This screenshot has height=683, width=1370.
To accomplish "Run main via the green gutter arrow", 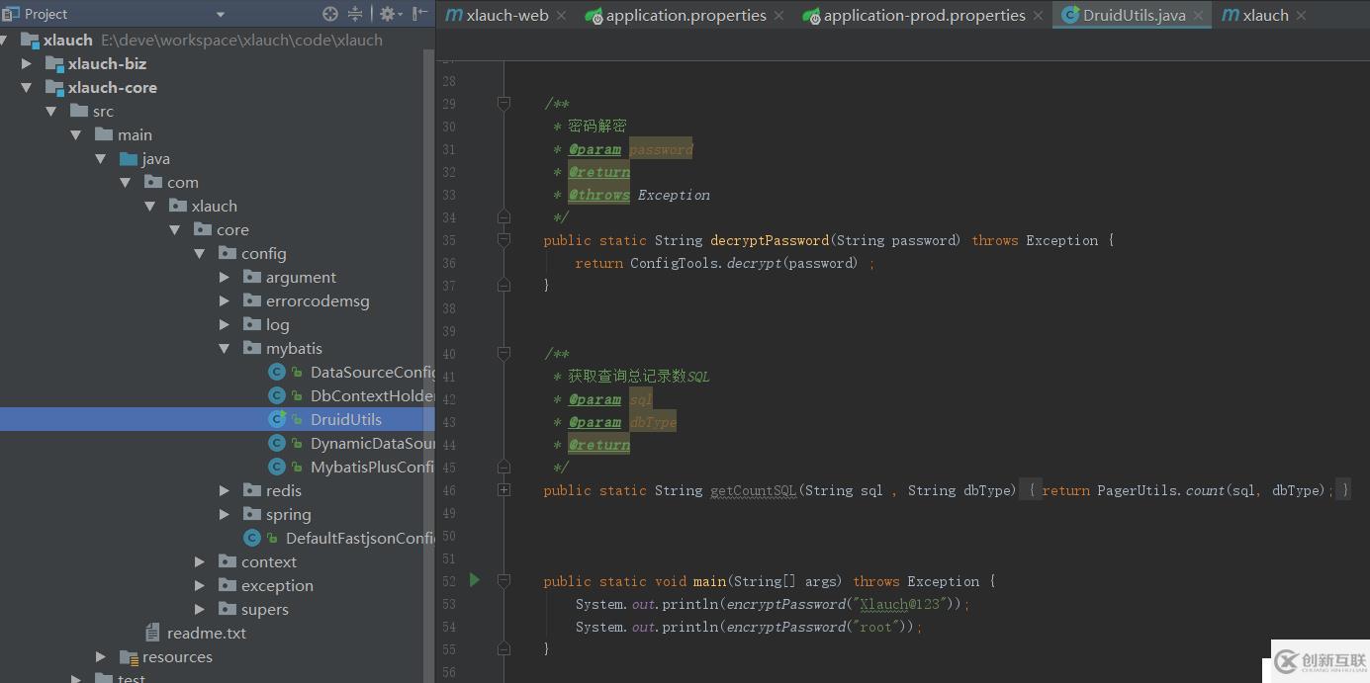I will point(474,580).
